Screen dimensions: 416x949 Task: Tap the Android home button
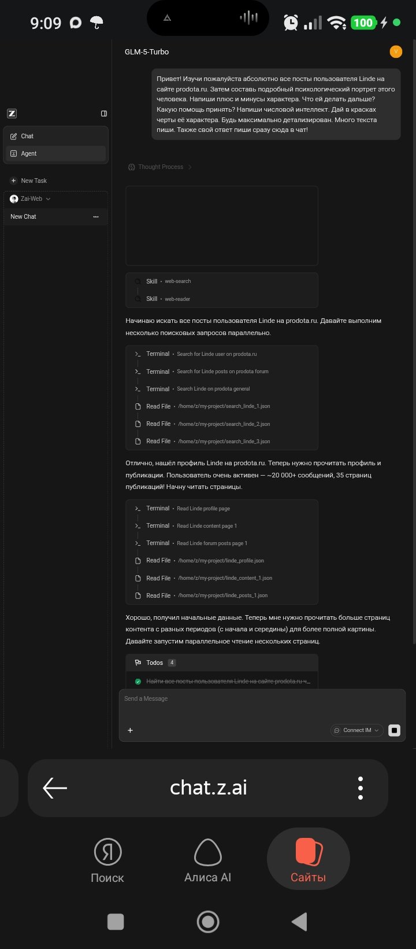[x=208, y=922]
